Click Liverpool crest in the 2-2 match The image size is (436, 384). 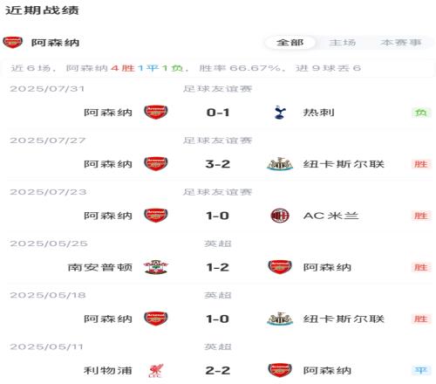tap(156, 371)
